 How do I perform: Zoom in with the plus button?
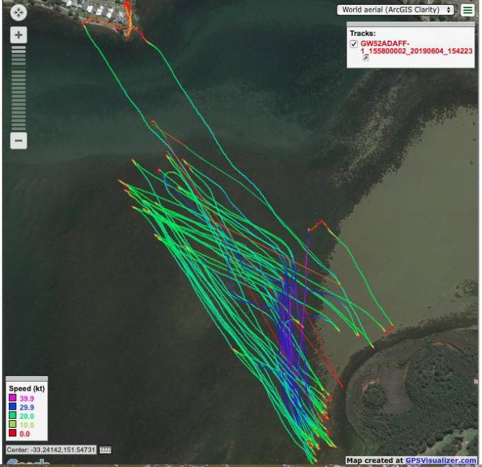point(19,35)
